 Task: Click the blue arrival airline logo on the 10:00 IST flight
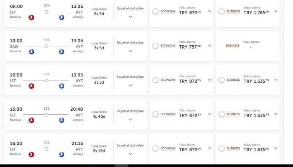click(x=62, y=86)
